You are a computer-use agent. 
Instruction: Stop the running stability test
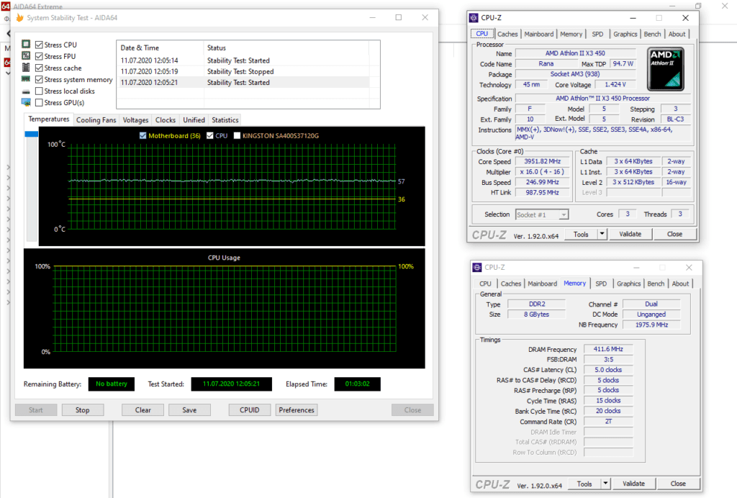pos(82,410)
